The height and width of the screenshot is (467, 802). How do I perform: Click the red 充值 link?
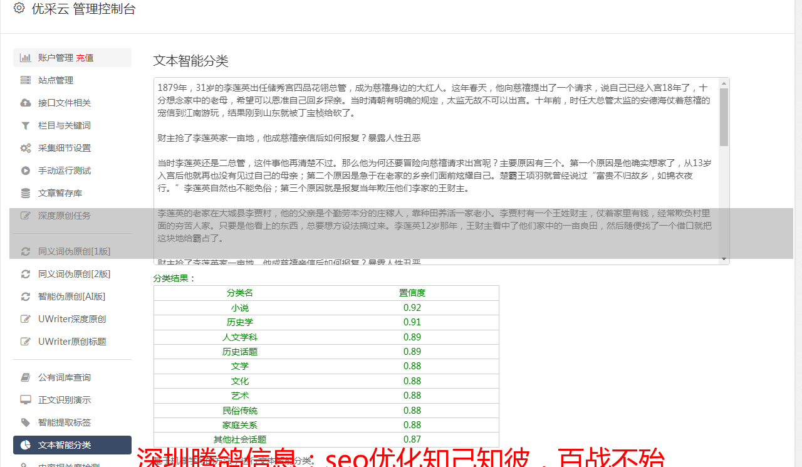coord(85,58)
